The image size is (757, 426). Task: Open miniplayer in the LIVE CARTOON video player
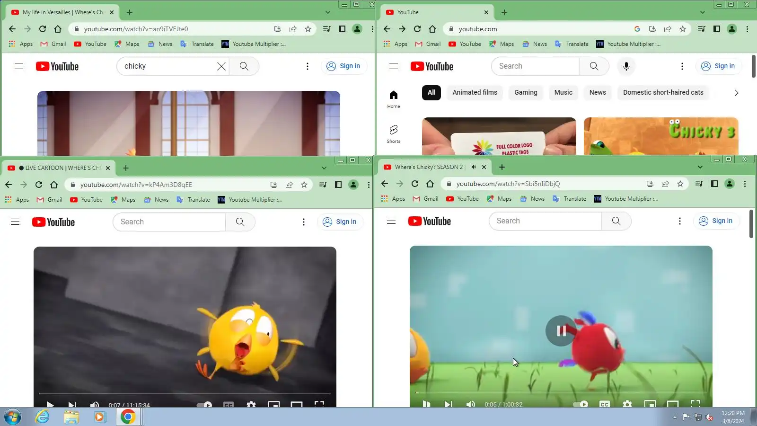tap(273, 404)
